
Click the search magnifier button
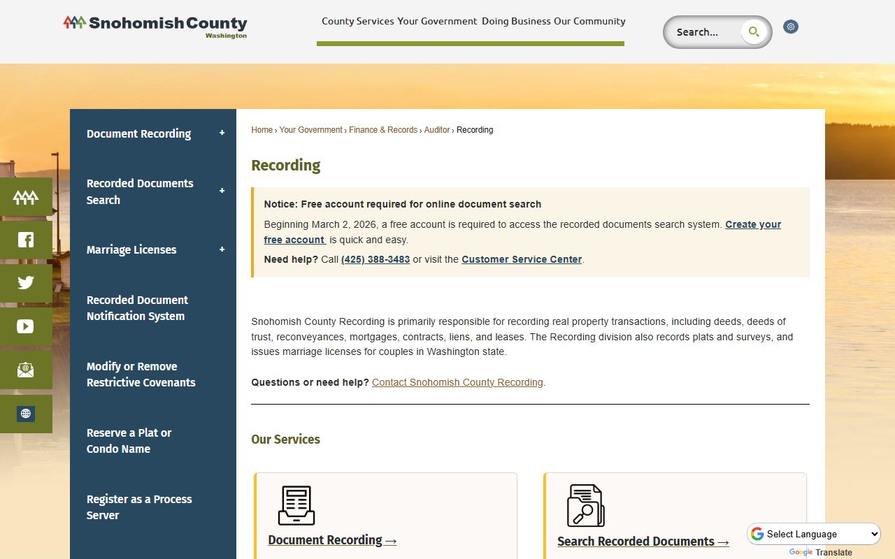click(754, 31)
